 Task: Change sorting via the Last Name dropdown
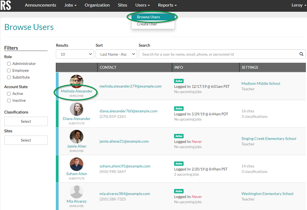[116, 54]
